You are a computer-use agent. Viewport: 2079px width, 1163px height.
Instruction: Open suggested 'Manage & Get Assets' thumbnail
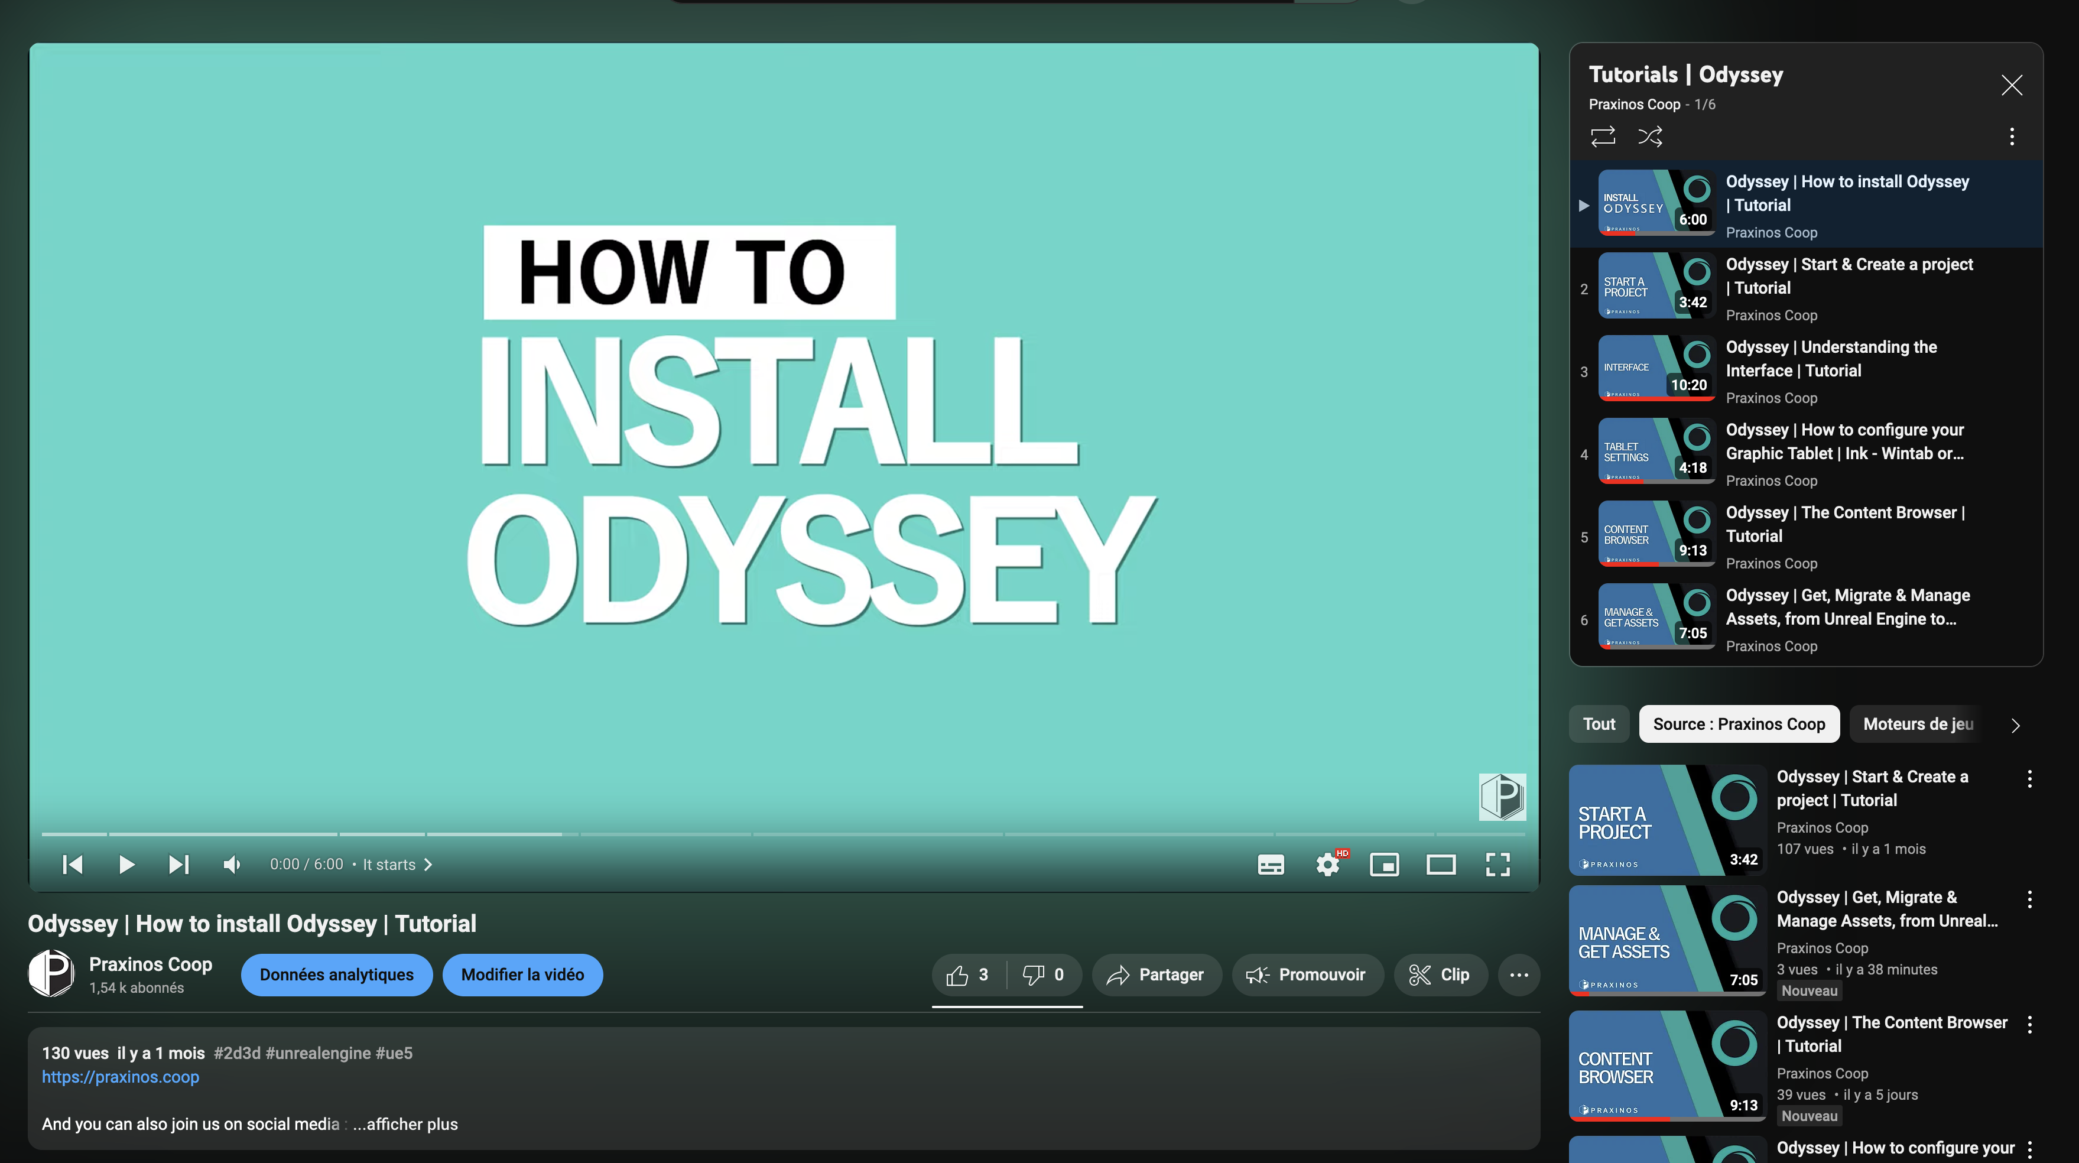[1668, 940]
